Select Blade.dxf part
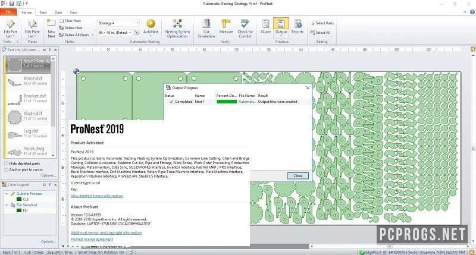 coord(27,117)
